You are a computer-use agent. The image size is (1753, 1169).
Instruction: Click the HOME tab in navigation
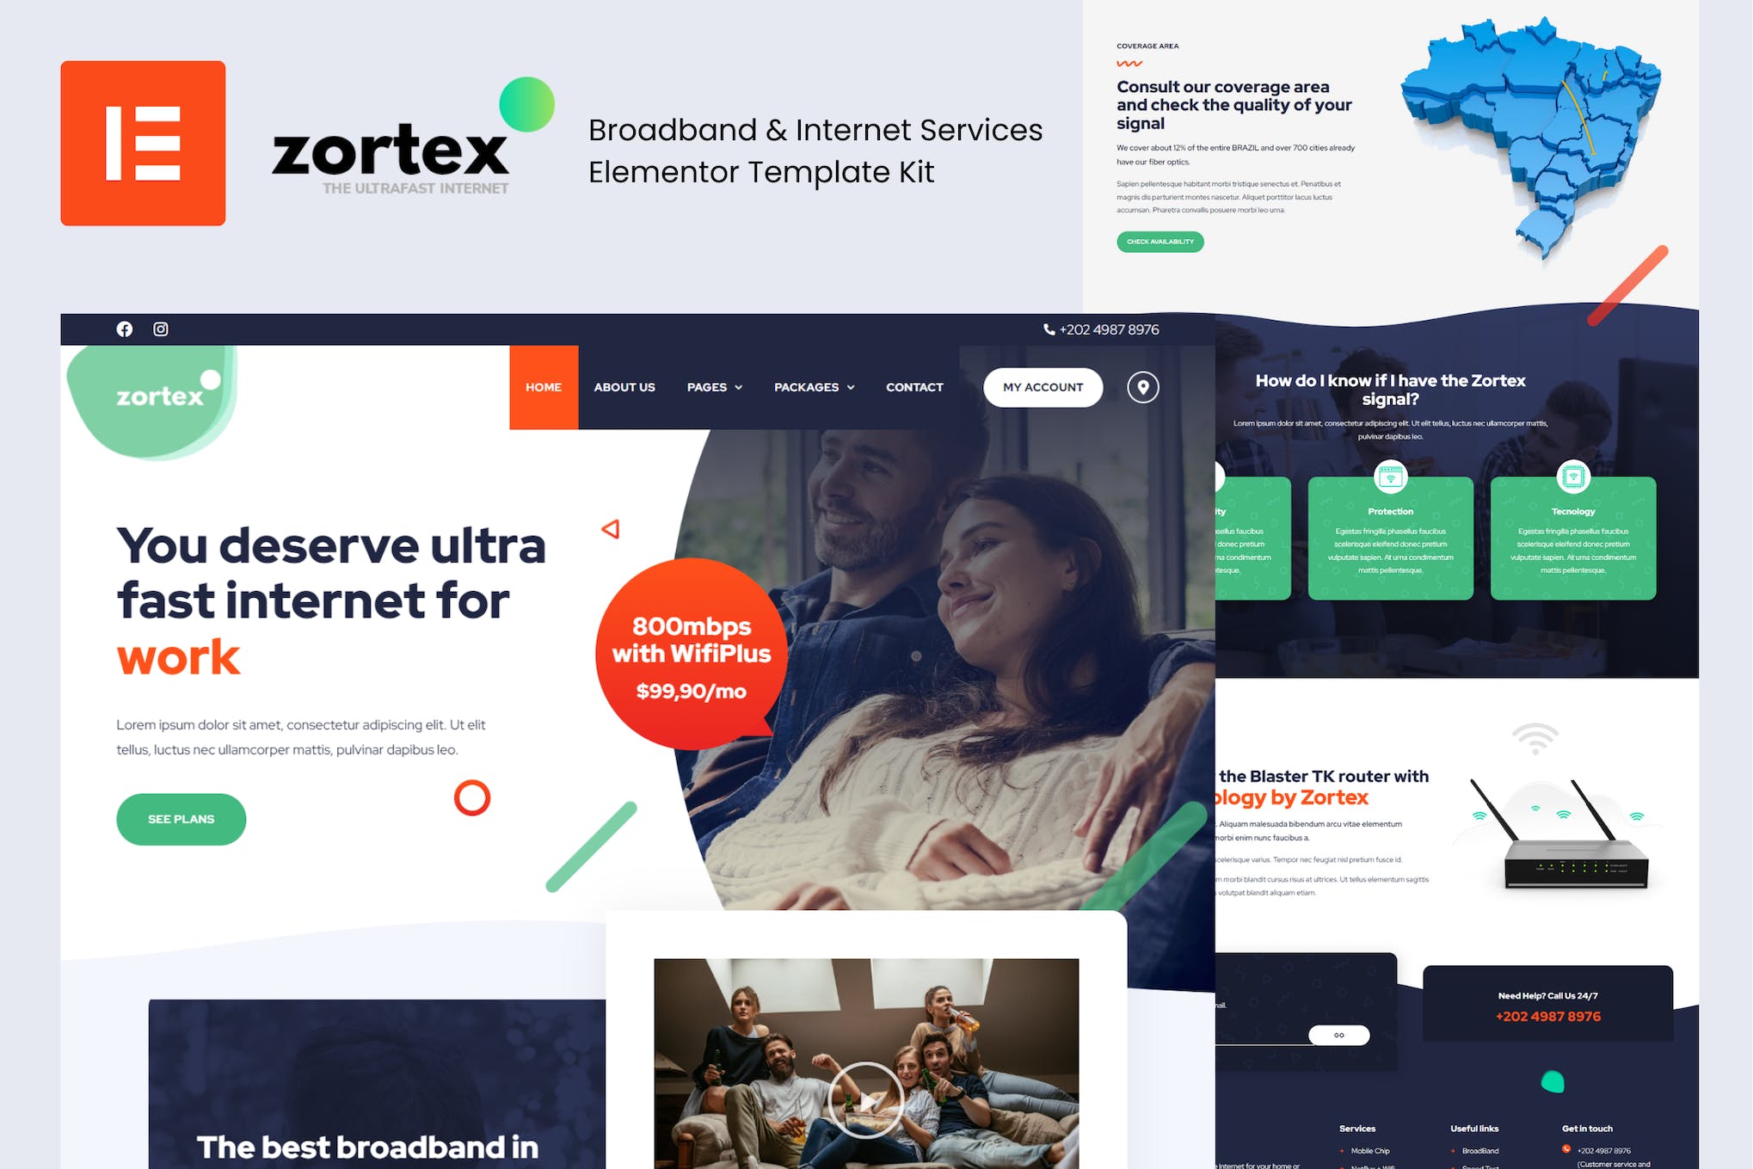[x=543, y=386]
